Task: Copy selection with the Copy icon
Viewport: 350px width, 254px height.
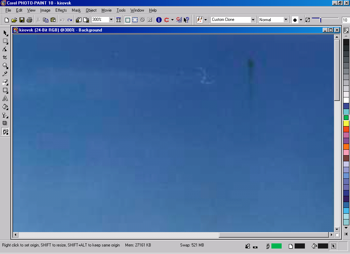Action: click(x=45, y=20)
